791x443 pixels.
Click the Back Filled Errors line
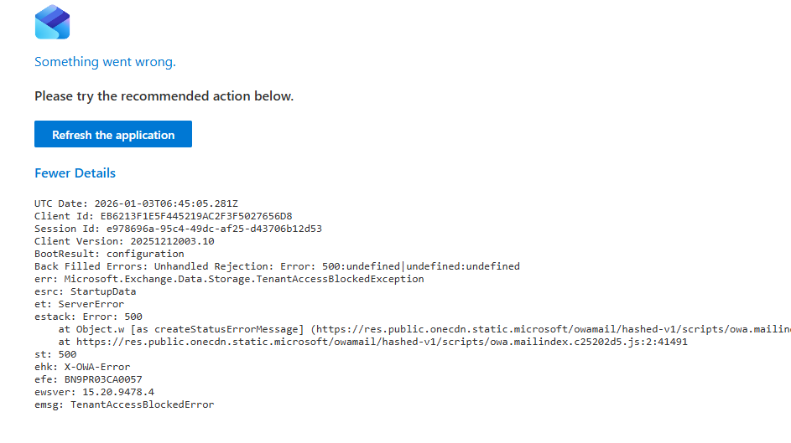pyautogui.click(x=277, y=266)
